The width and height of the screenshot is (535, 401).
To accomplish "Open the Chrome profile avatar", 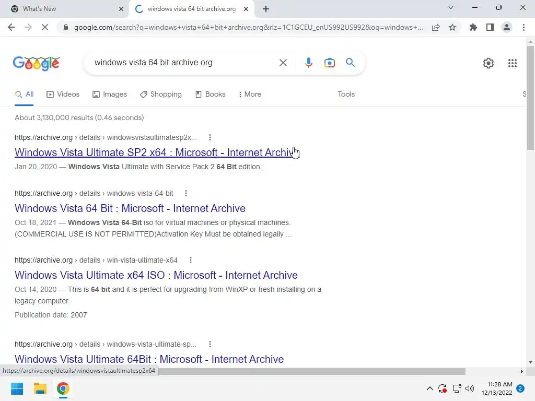I will [x=507, y=27].
